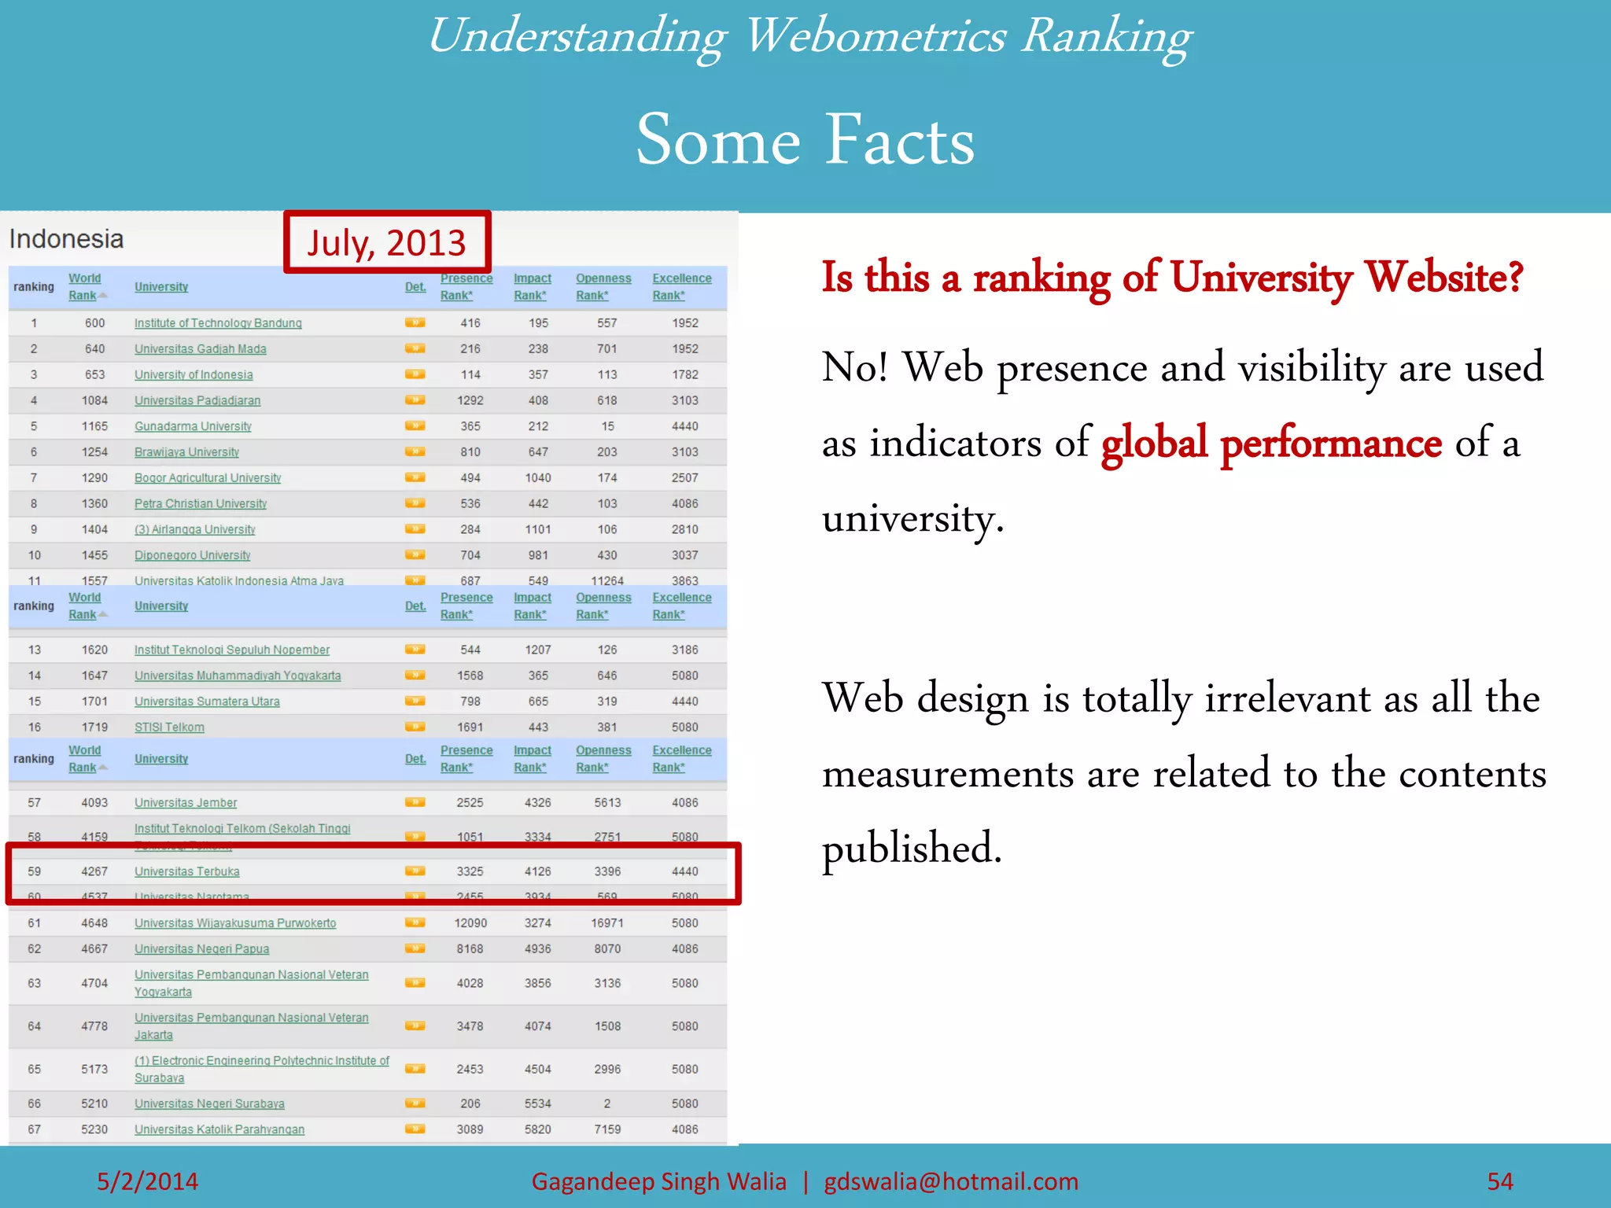Open details icon for University of Indonesia
Image resolution: width=1611 pixels, height=1208 pixels.
click(415, 374)
